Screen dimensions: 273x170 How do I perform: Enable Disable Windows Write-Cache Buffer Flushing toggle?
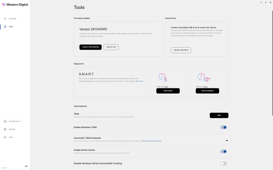[x=223, y=164]
